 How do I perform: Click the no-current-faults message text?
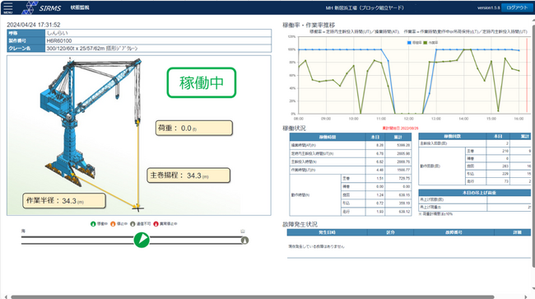316,246
